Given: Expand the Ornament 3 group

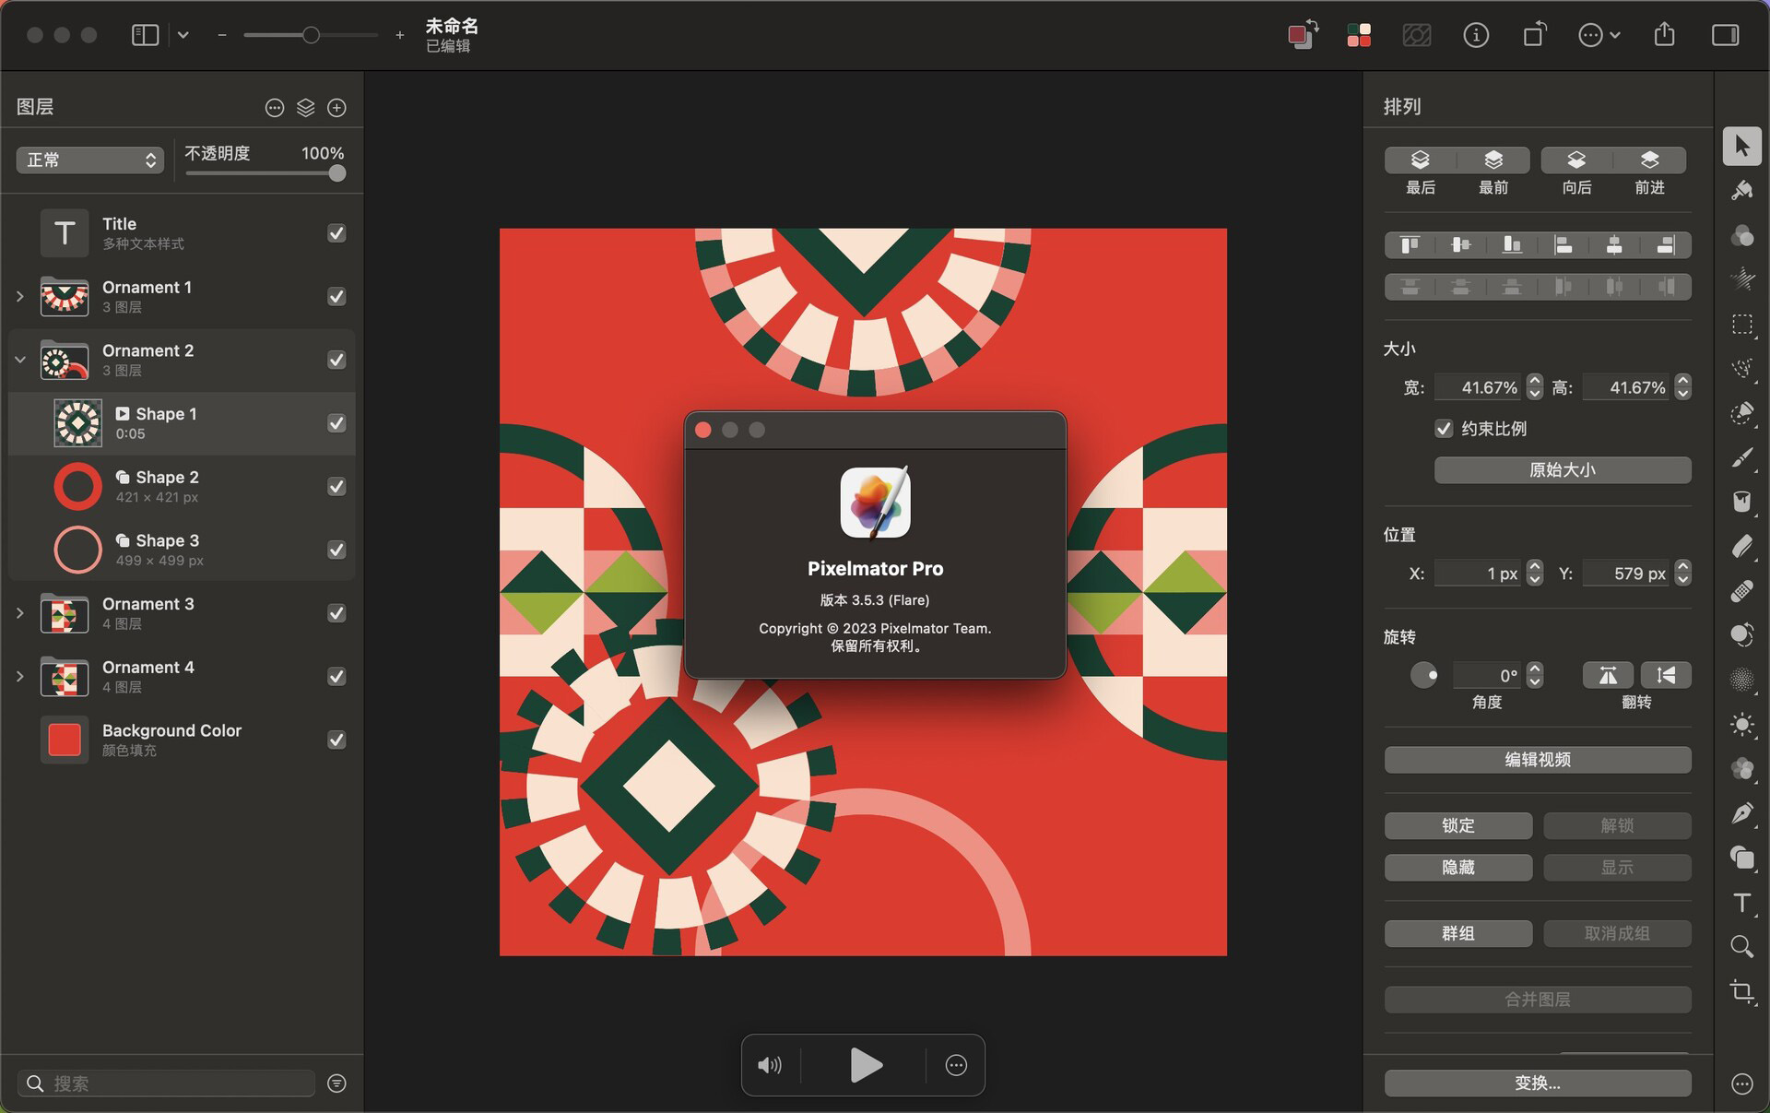Looking at the screenshot, I should pyautogui.click(x=20, y=613).
